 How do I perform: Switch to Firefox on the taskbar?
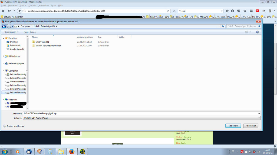(x=72, y=152)
